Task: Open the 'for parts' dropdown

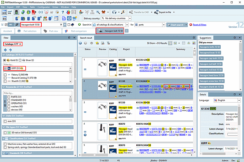Action: (x=164, y=25)
